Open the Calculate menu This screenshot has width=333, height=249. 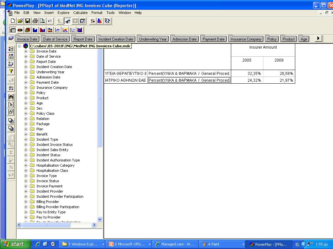(80, 13)
